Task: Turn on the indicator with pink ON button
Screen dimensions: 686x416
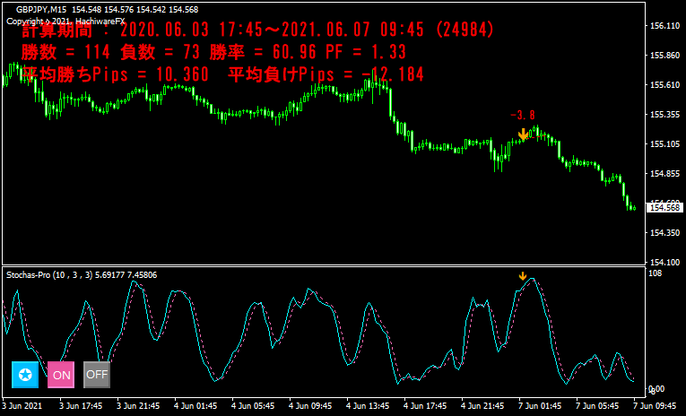Action: click(x=61, y=375)
